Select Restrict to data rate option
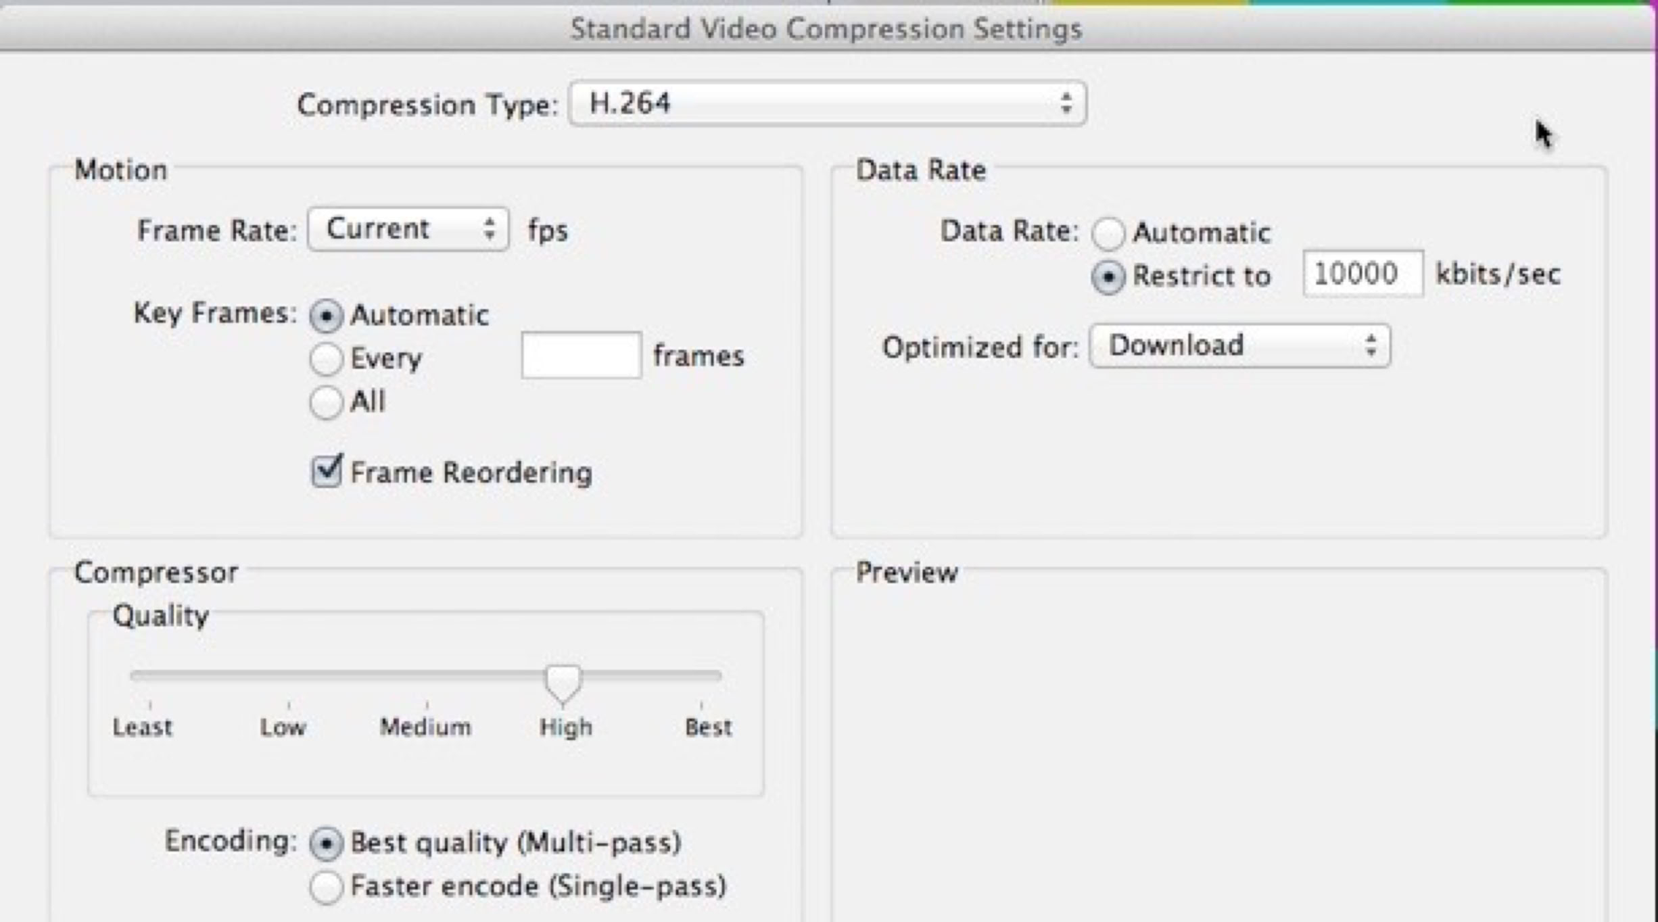This screenshot has width=1658, height=922. [1108, 276]
